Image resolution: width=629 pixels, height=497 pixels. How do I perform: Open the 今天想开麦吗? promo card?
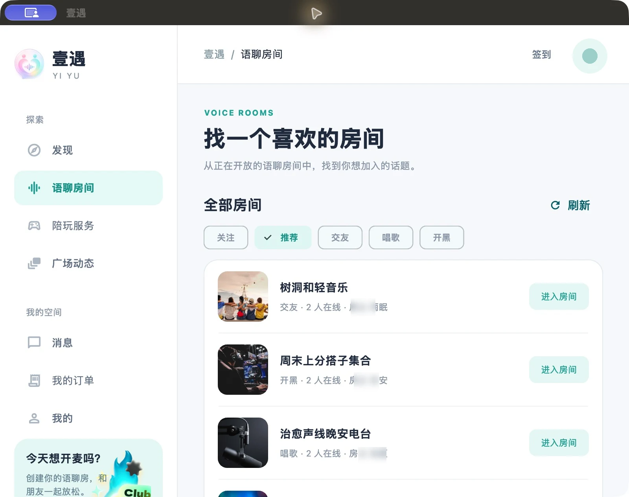[88, 468]
